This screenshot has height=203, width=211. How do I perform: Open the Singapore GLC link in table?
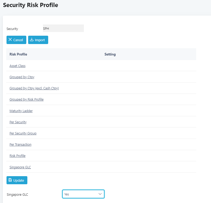(x=20, y=167)
